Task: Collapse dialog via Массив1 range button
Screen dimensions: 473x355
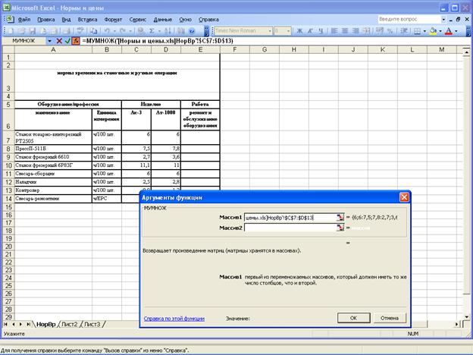Action: (340, 218)
